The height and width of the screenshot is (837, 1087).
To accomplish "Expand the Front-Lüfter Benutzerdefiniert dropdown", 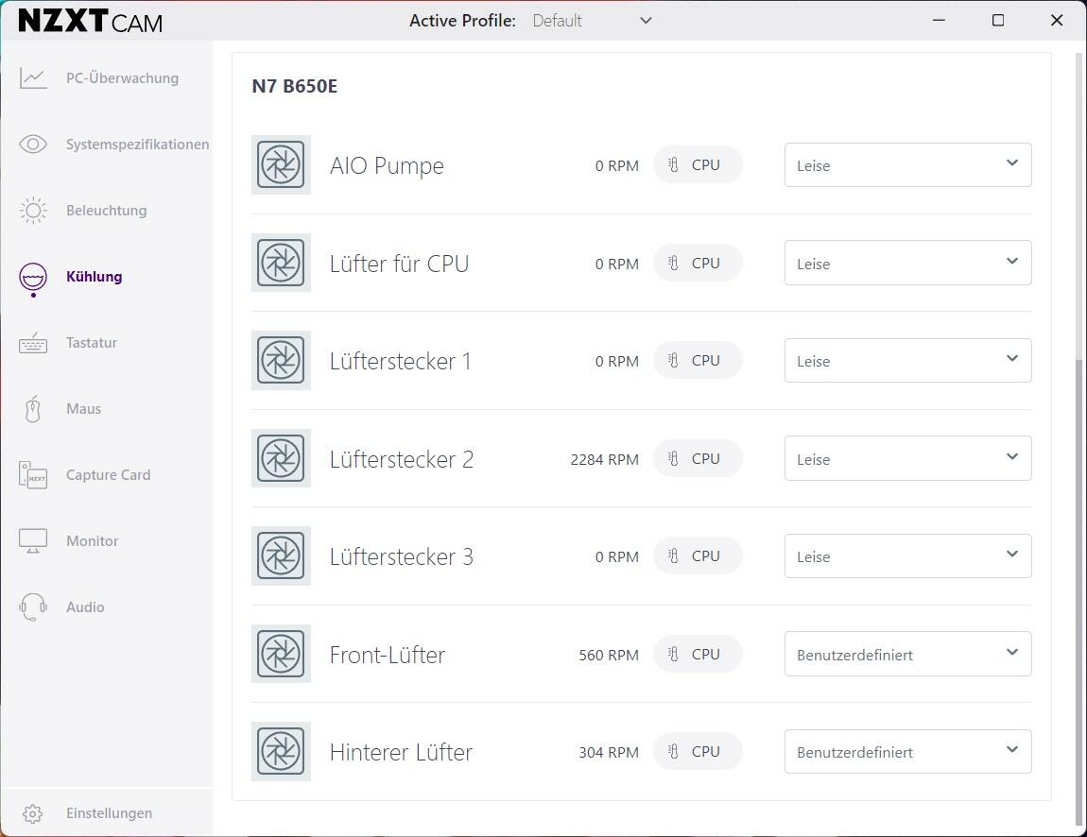I will point(906,654).
